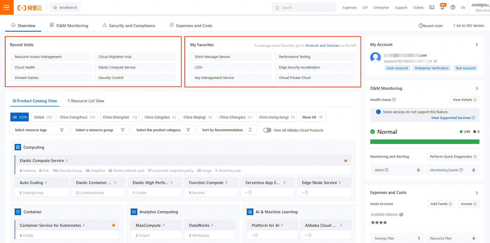Click the Alerts help icon
490x243 pixels.
(387, 170)
